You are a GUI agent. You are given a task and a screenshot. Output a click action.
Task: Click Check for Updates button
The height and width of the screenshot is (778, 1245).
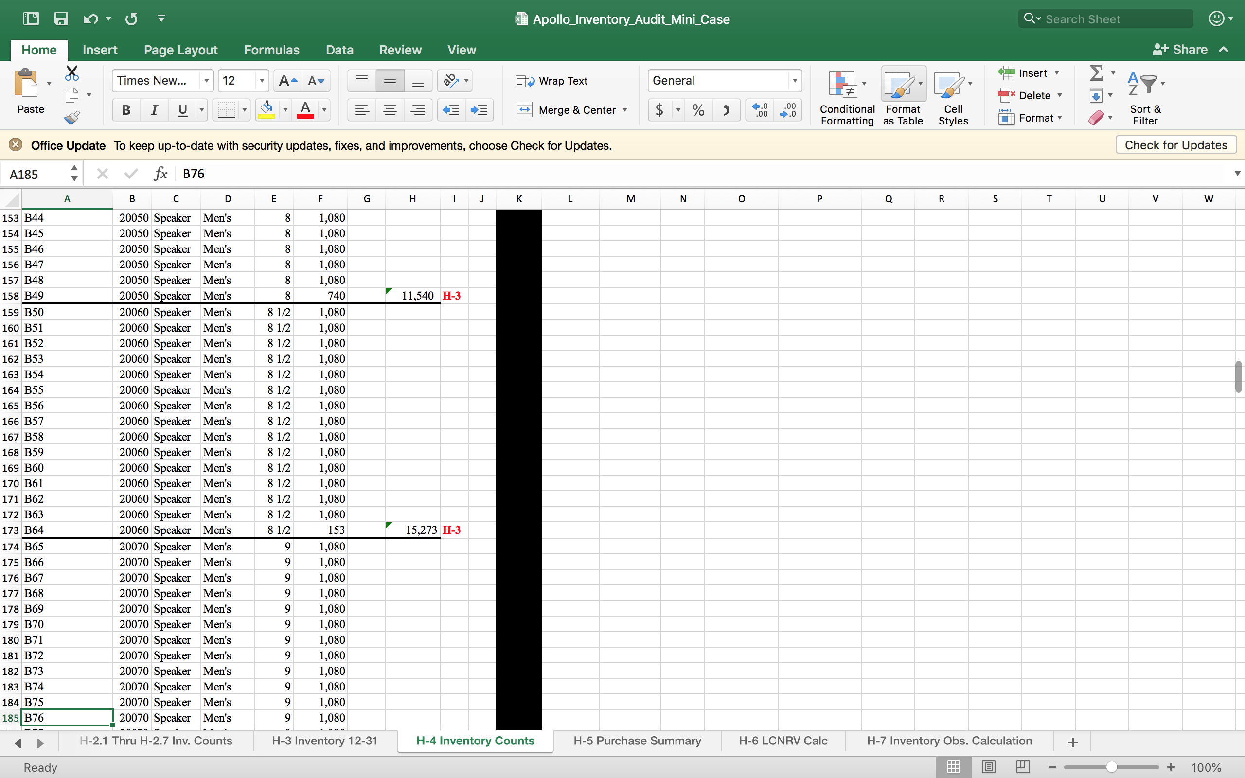pos(1175,145)
